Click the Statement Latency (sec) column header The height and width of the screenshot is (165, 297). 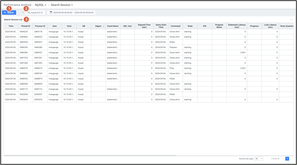(x=237, y=26)
